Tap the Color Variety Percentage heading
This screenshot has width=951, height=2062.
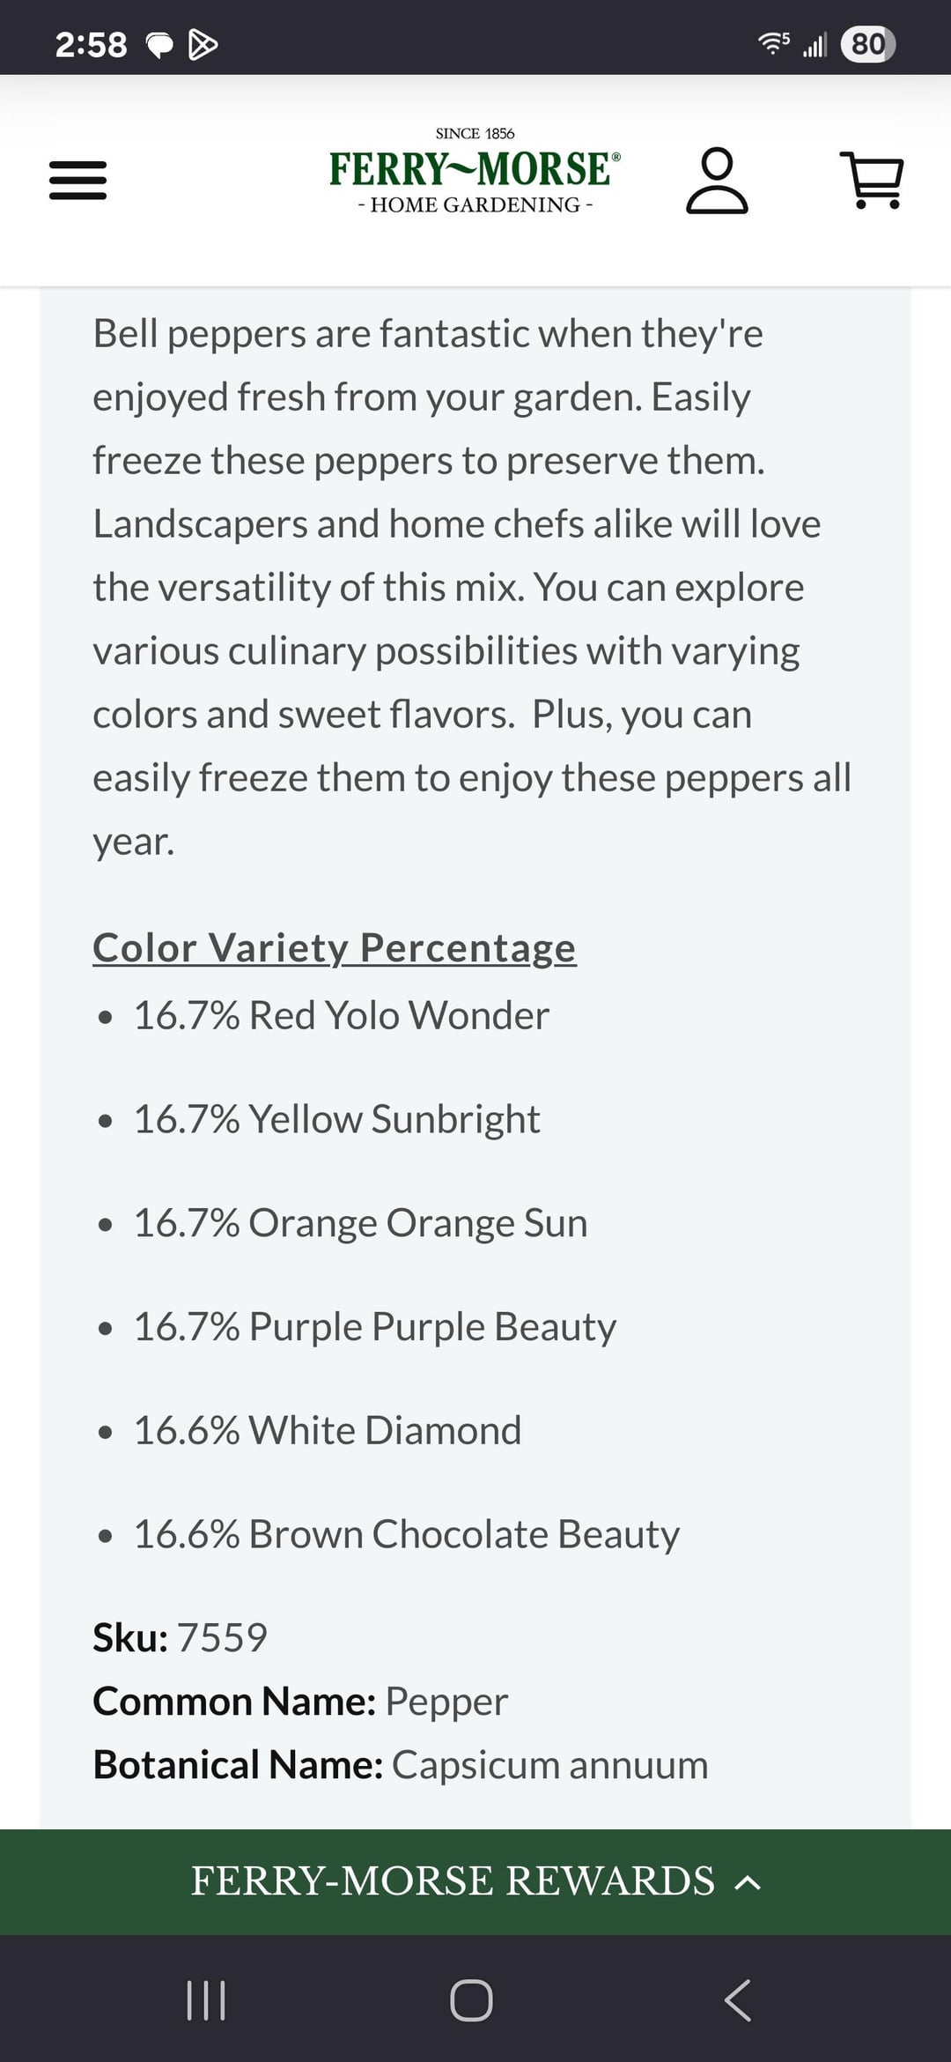coord(335,948)
